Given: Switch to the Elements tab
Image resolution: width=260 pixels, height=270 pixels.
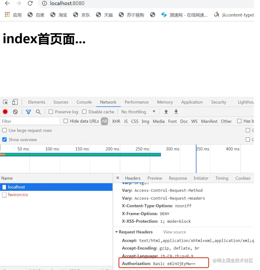Looking at the screenshot, I should [37, 102].
